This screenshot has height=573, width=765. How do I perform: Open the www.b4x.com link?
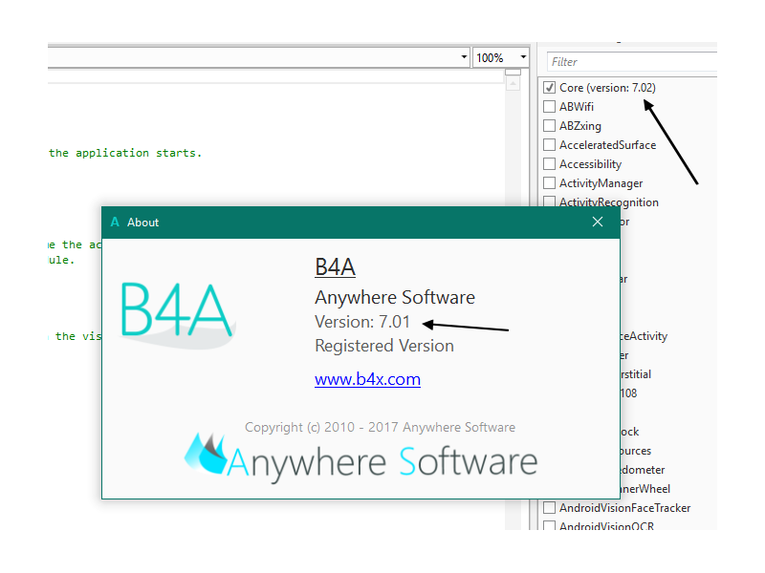[367, 379]
